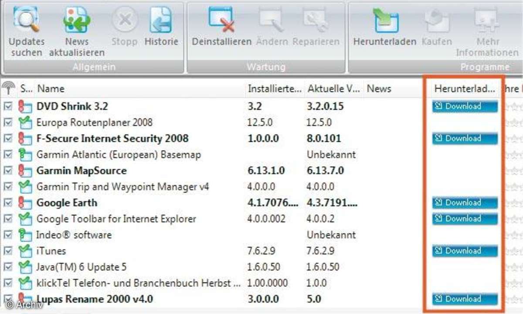This screenshot has height=314, width=523.
Task: Toggle checkbox for iTunes
Action: point(8,251)
